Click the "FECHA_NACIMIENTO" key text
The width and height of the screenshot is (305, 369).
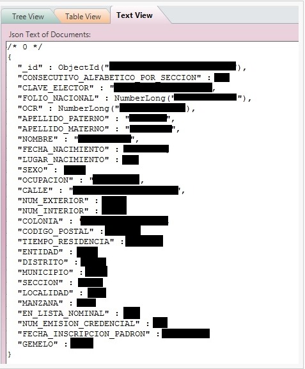tap(63, 149)
